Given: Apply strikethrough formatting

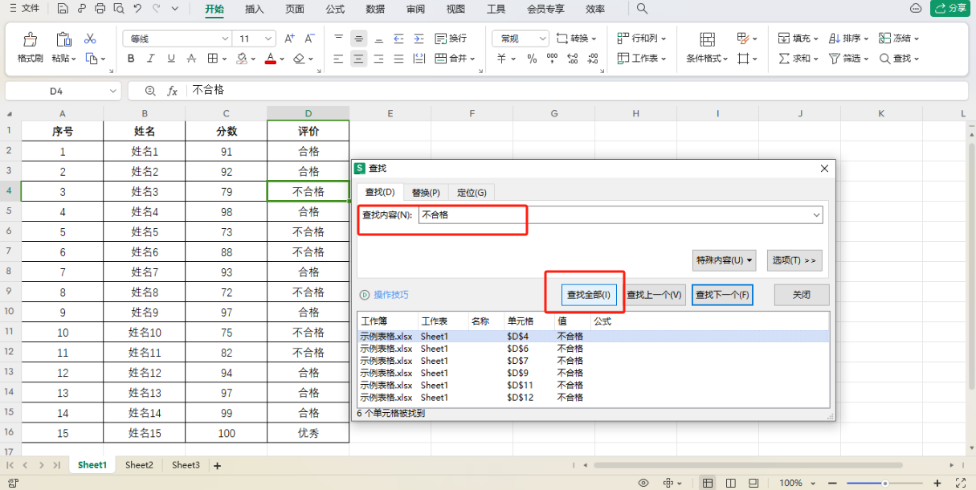Looking at the screenshot, I should click(191, 59).
